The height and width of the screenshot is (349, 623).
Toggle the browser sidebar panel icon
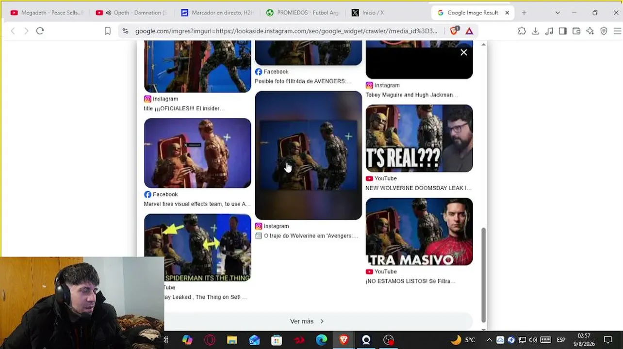(x=563, y=31)
